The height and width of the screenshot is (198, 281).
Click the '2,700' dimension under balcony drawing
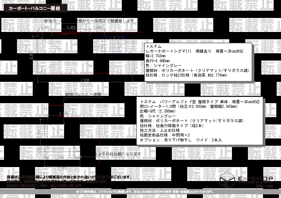(62, 168)
